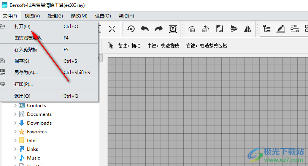The image size is (308, 166).
Task: Open the 处理(G) menu
Action: coord(55,16)
